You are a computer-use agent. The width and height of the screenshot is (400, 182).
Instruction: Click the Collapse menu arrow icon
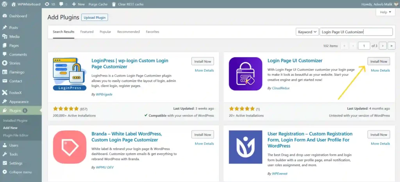(x=4, y=172)
